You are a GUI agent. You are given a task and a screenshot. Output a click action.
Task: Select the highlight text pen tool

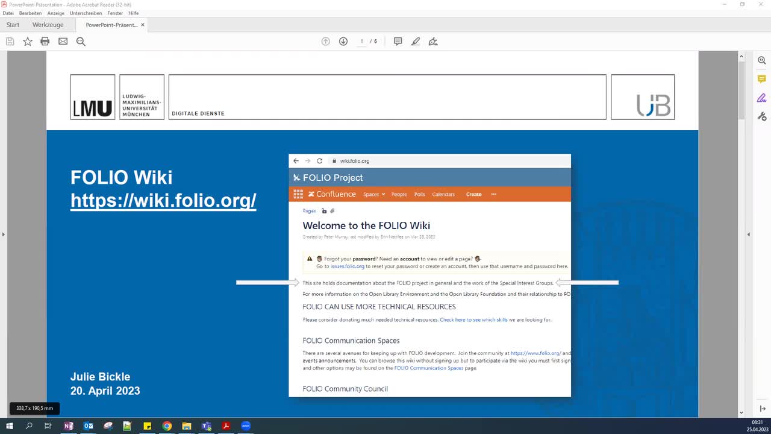(x=416, y=42)
